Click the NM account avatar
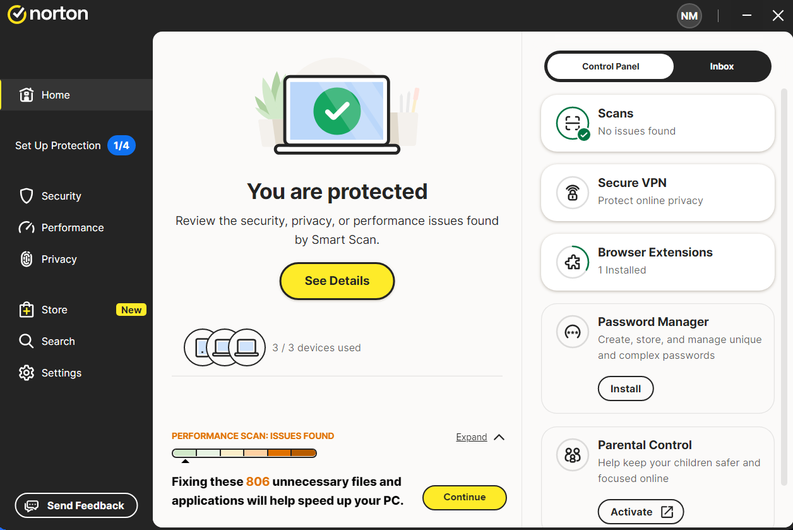This screenshot has width=793, height=530. pyautogui.click(x=689, y=16)
